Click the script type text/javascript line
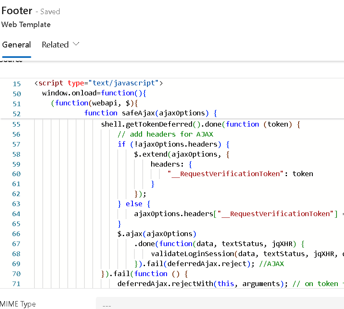 (99, 83)
